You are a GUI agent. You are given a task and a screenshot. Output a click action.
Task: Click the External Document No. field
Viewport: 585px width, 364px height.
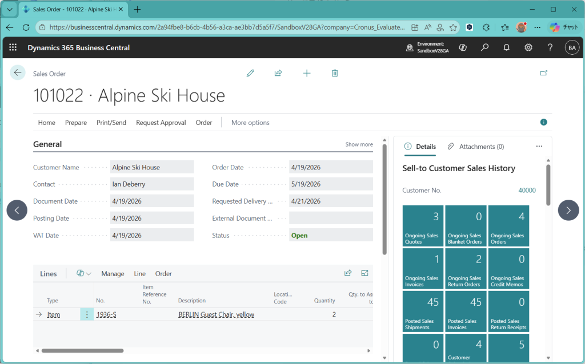click(331, 218)
